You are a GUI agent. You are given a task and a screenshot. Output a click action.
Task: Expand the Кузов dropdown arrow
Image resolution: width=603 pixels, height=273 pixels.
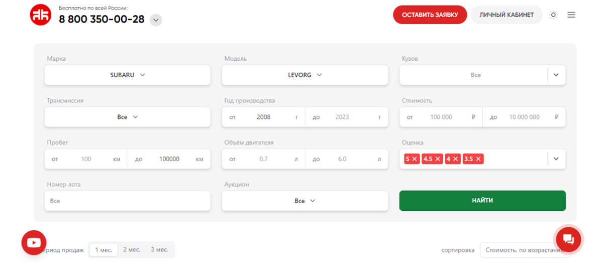point(556,75)
